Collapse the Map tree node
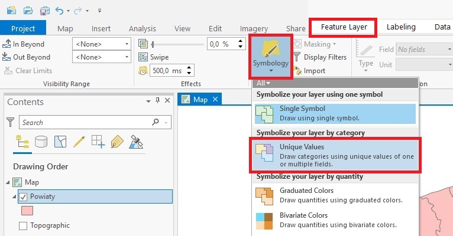453x236 pixels. [7, 182]
